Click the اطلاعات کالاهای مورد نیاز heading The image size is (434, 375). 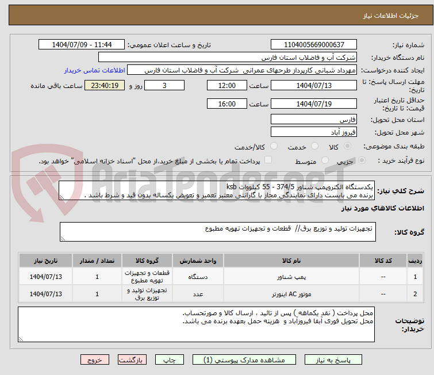(382, 208)
